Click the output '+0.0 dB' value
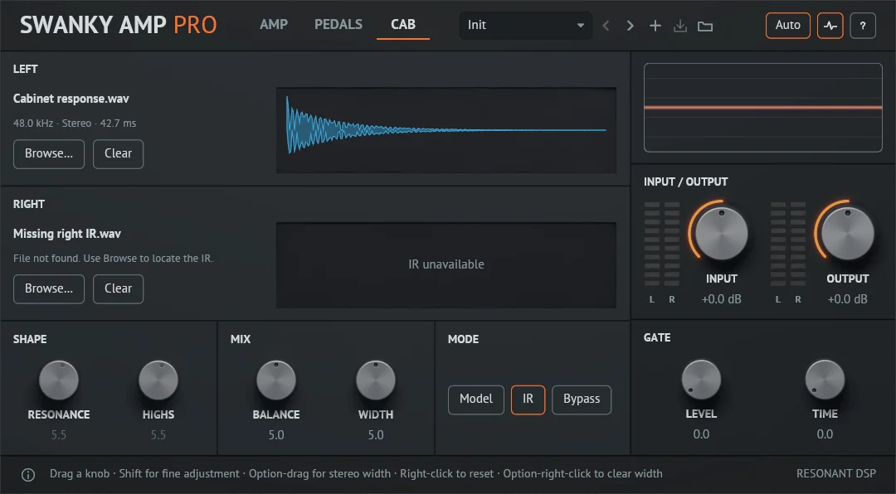Viewport: 896px width, 494px height. (847, 299)
